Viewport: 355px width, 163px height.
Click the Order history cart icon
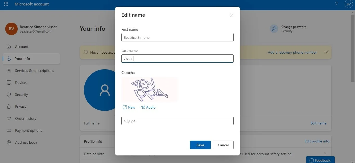[x=9, y=118]
